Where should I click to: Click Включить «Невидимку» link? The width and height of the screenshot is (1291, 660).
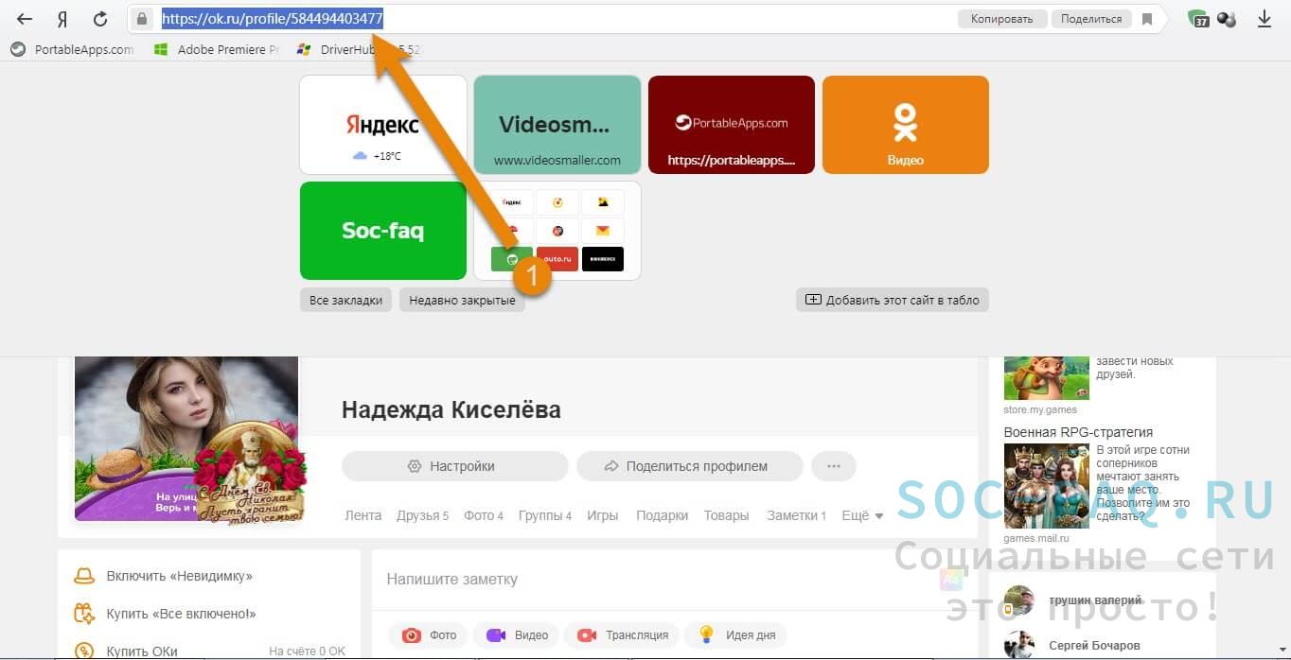(x=180, y=576)
